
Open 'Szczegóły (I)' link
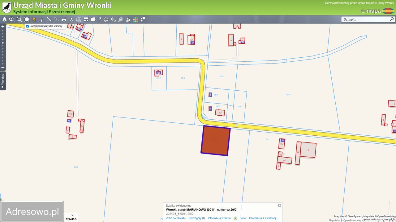pos(197,218)
